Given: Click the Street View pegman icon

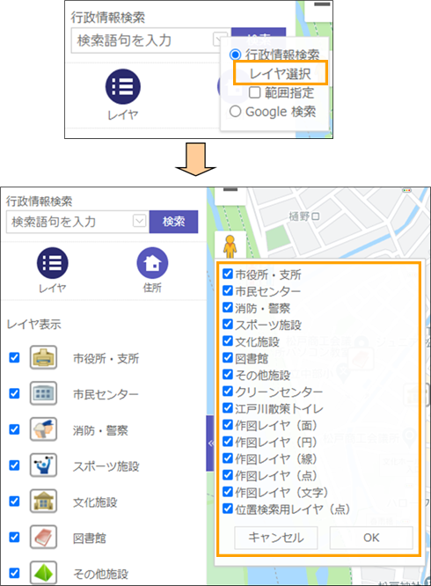Looking at the screenshot, I should pos(230,245).
